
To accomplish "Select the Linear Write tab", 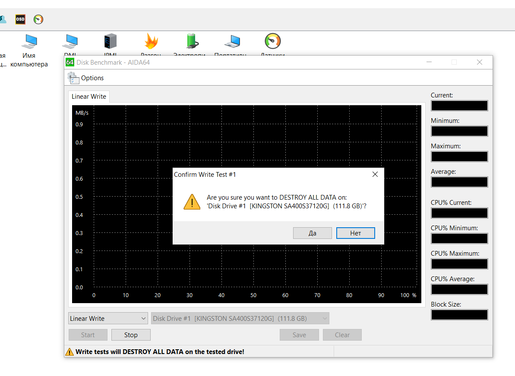I will pos(89,97).
